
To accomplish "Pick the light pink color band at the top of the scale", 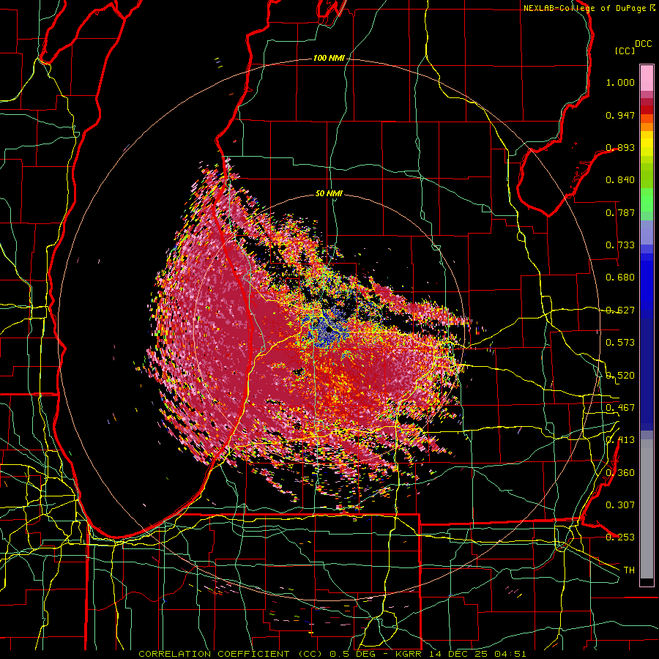I will (647, 78).
